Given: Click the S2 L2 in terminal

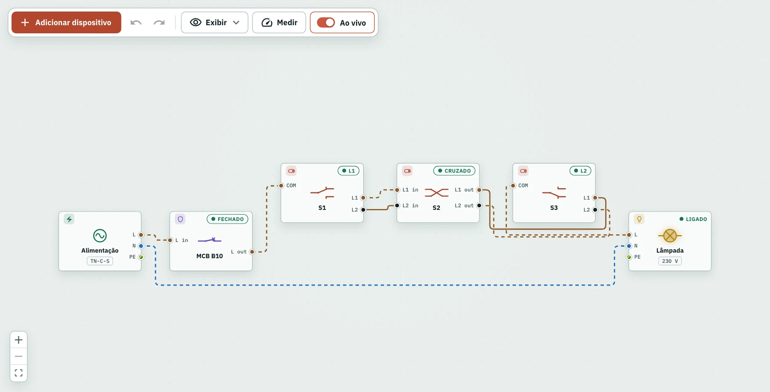Looking at the screenshot, I should tap(397, 206).
